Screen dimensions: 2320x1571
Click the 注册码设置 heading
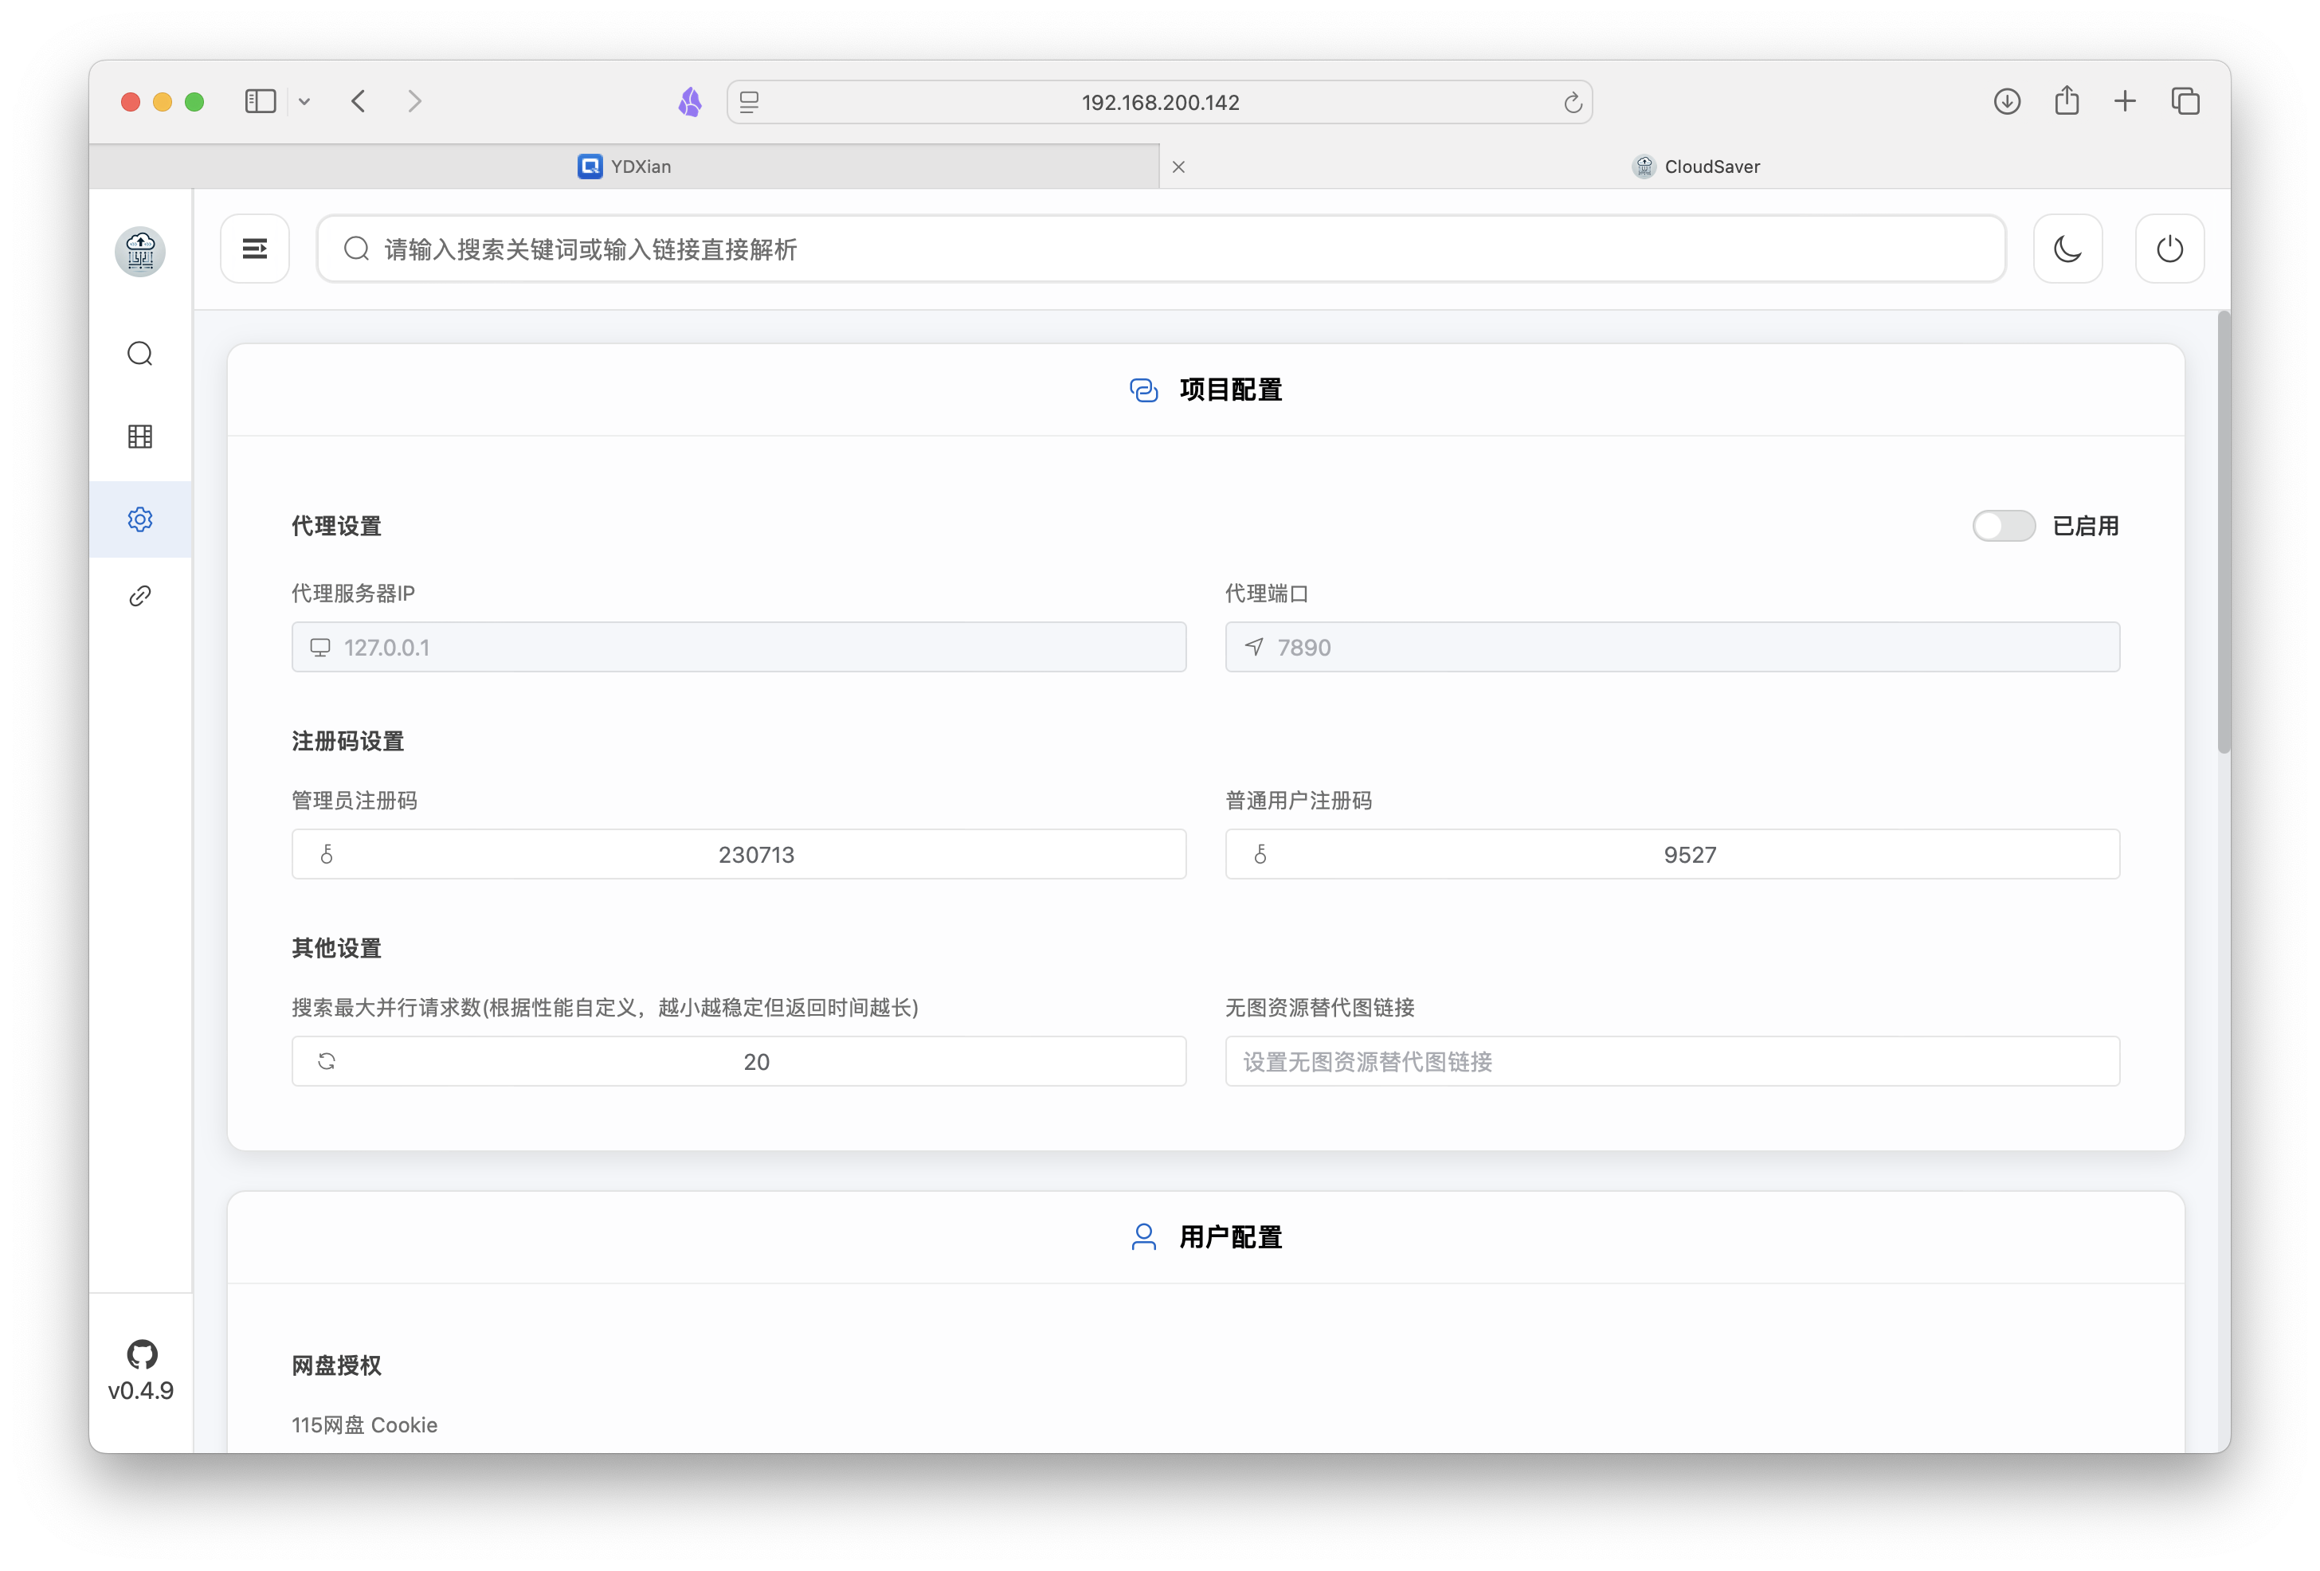pyautogui.click(x=347, y=741)
